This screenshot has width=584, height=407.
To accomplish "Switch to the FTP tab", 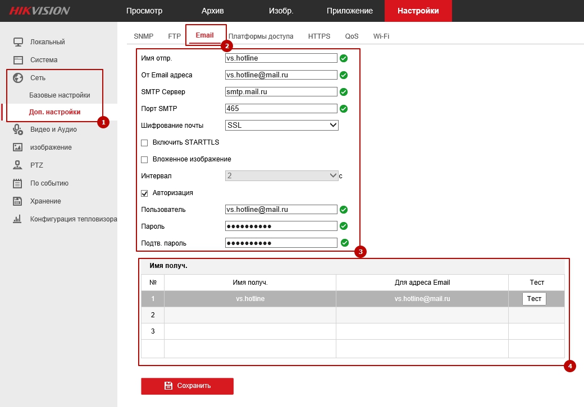I will coord(175,36).
